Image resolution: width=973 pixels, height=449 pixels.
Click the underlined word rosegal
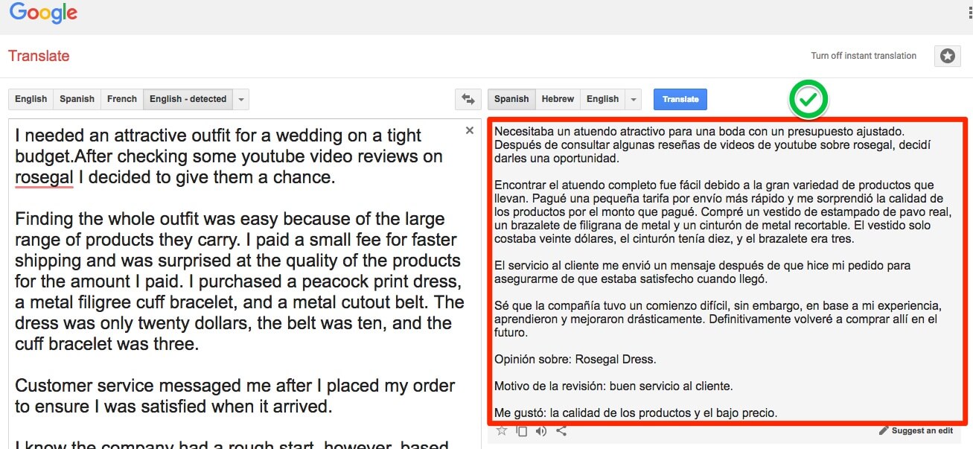[44, 177]
